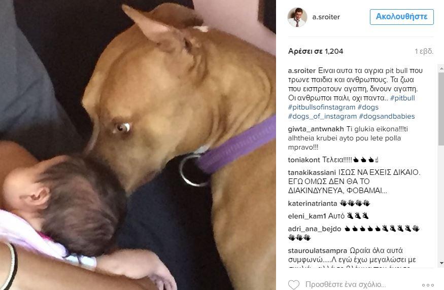Click the dog and baby photo

coord(138,145)
